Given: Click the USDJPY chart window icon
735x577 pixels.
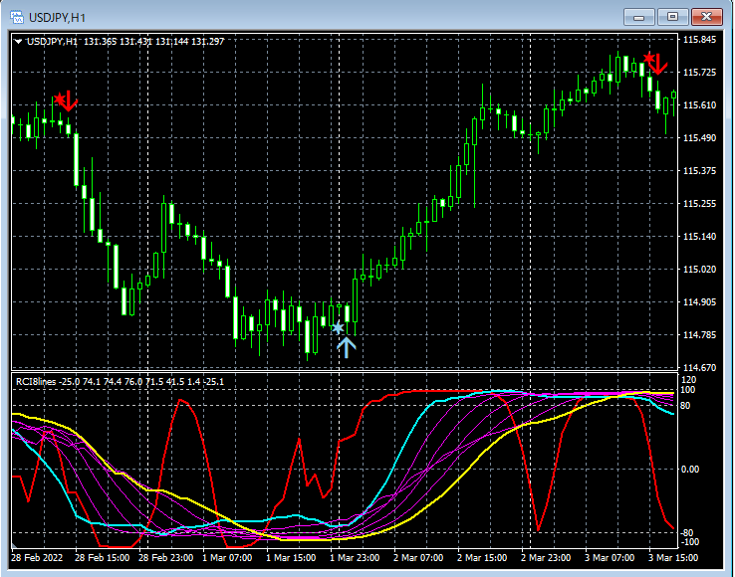Looking at the screenshot, I should pos(17,17).
